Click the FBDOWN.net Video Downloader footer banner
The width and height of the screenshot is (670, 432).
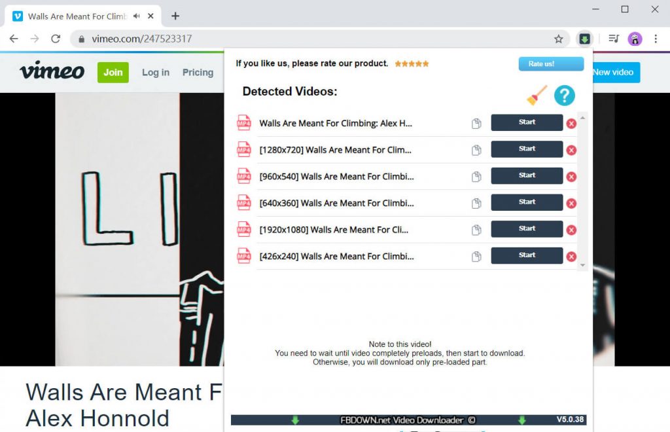click(408, 420)
